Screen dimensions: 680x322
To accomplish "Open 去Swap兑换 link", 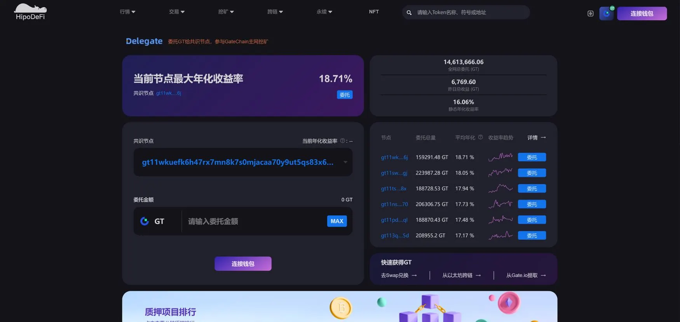I will click(399, 275).
